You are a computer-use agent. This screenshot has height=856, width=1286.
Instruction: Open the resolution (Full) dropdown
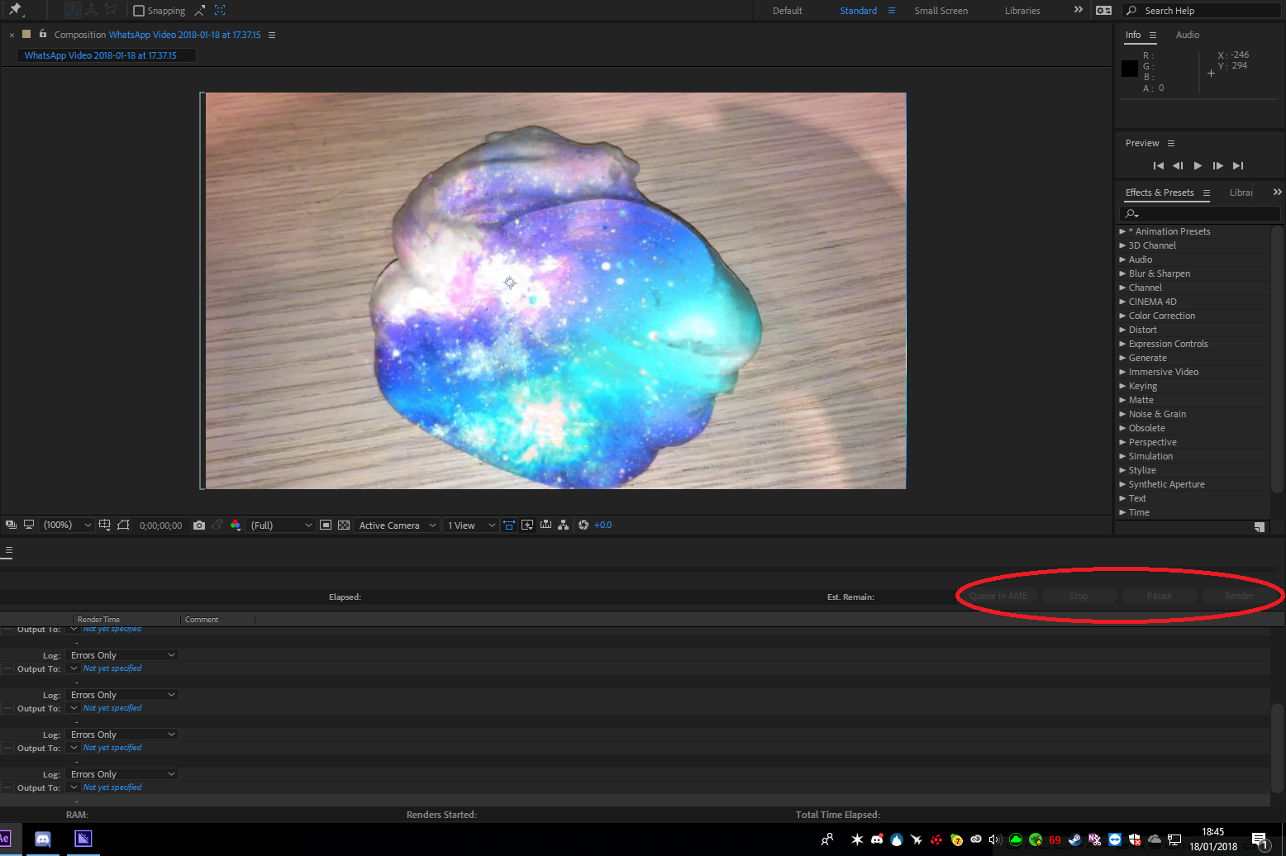pos(281,525)
